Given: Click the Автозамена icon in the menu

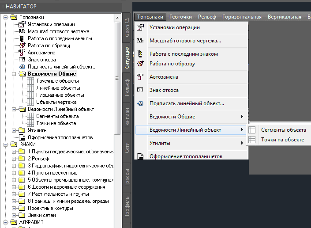Looking at the screenshot, I should point(140,77).
